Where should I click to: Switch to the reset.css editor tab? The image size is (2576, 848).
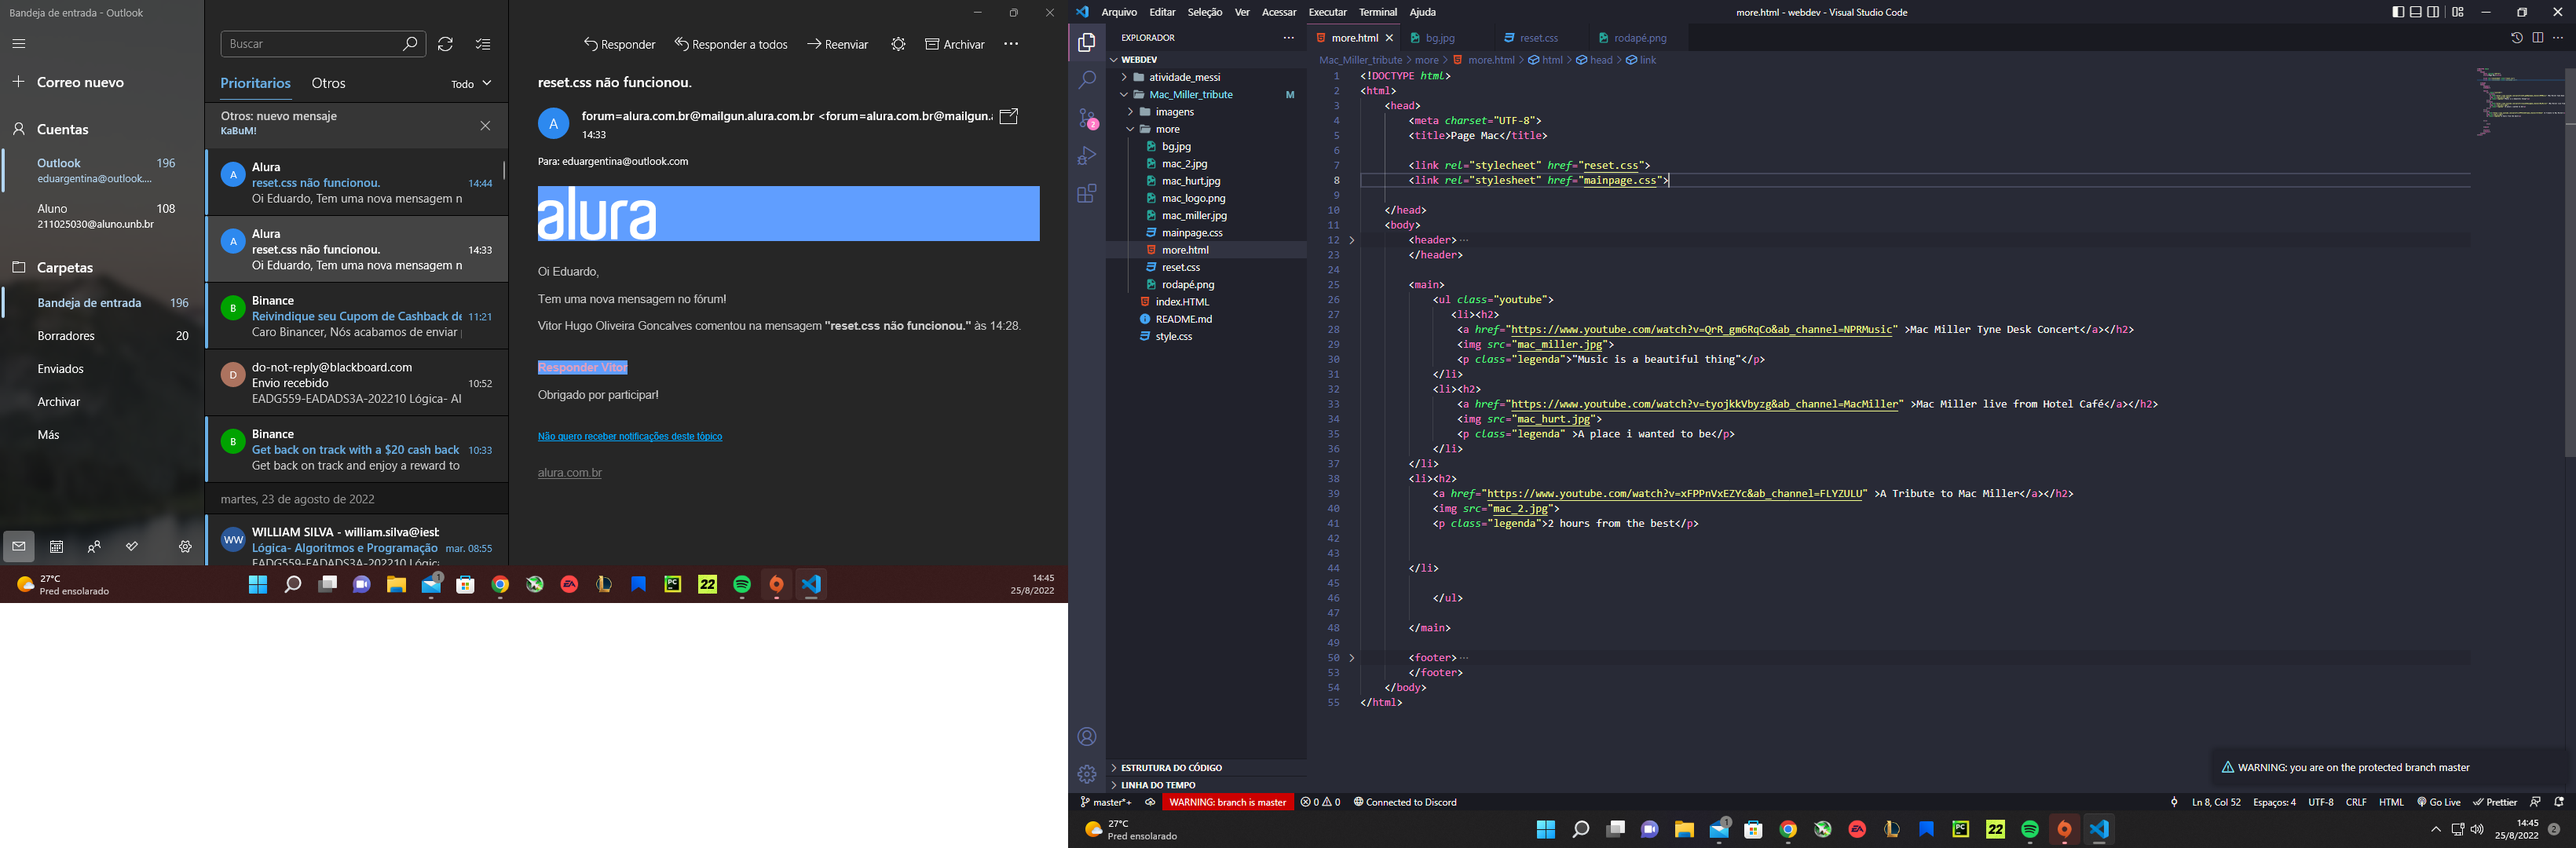pyautogui.click(x=1538, y=38)
